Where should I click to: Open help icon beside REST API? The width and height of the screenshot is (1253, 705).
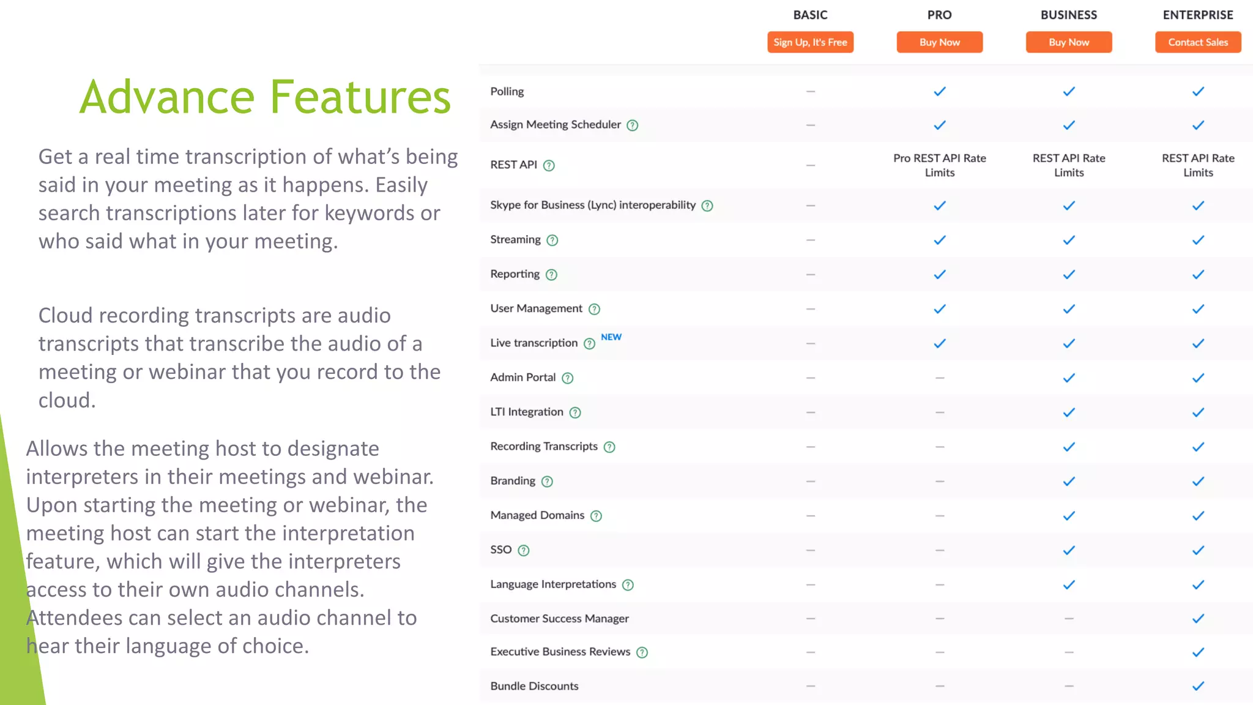tap(549, 165)
